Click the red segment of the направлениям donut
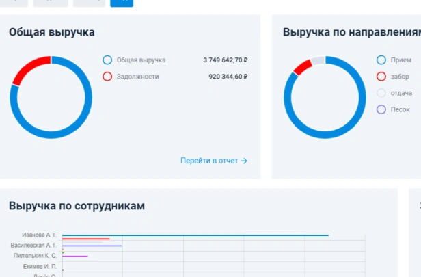 tap(301, 66)
